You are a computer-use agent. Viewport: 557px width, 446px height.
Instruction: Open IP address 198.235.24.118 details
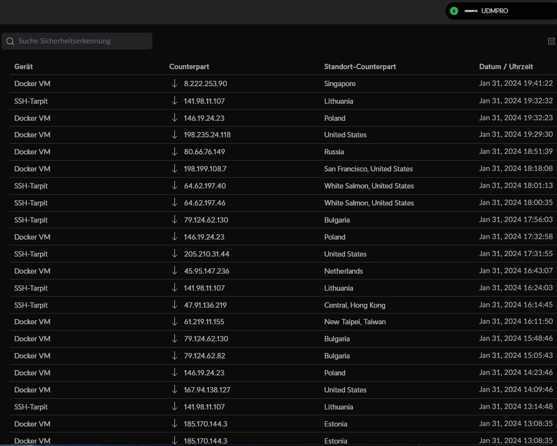click(207, 135)
